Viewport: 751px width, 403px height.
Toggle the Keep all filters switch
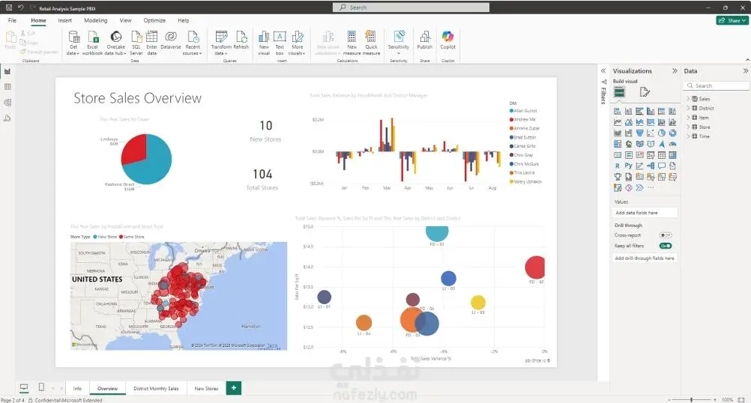coord(666,246)
